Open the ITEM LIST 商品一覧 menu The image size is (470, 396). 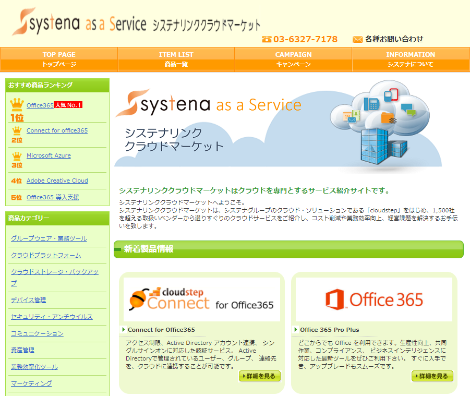coord(176,59)
